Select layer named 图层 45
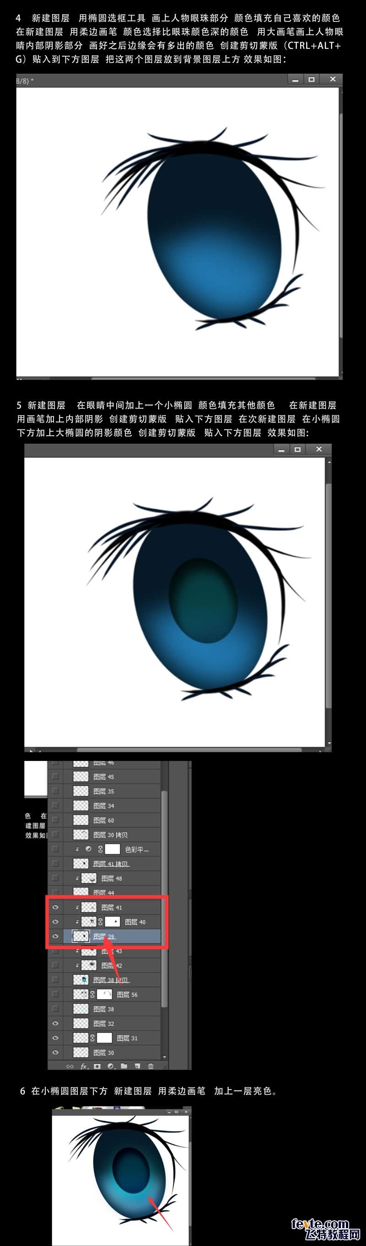Viewport: 366px width, 1246px height. [103, 777]
